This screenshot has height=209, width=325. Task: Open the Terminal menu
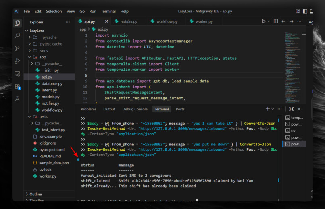click(108, 11)
